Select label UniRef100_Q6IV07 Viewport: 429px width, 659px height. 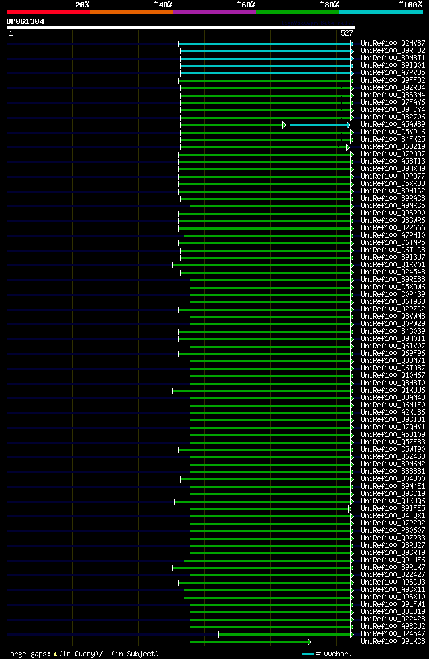(393, 346)
